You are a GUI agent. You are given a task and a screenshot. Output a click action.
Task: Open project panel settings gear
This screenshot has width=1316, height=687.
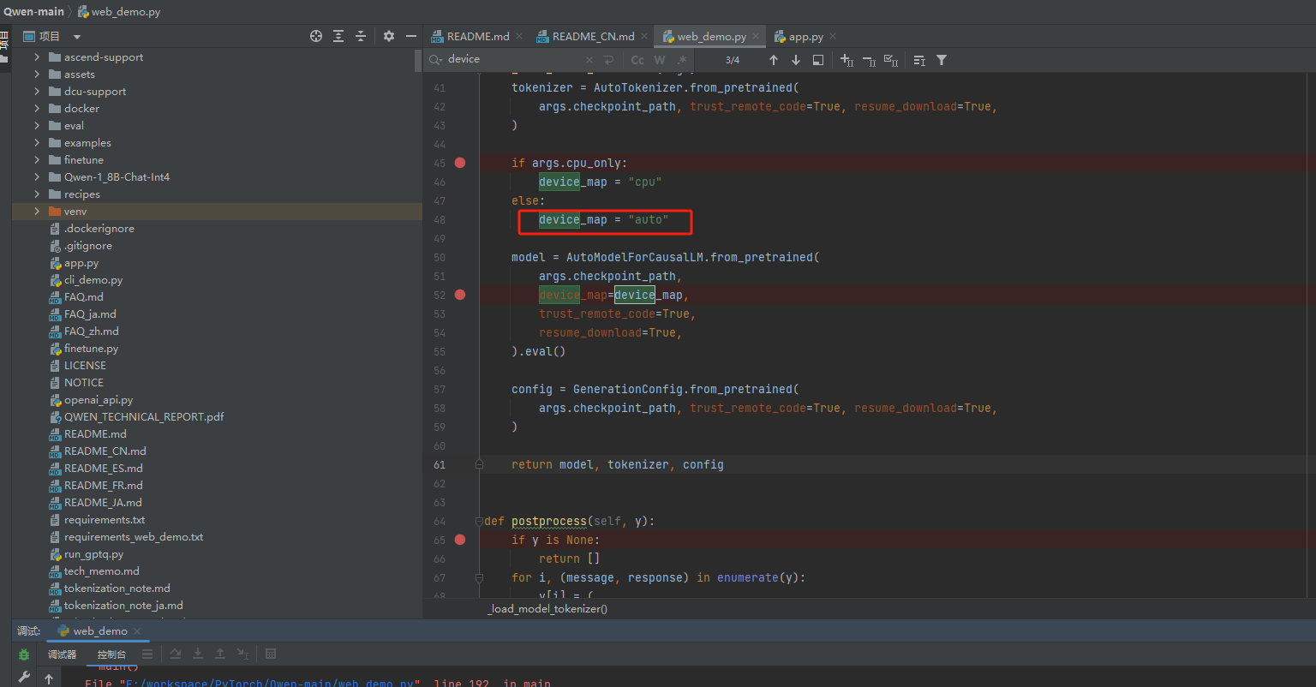point(389,36)
